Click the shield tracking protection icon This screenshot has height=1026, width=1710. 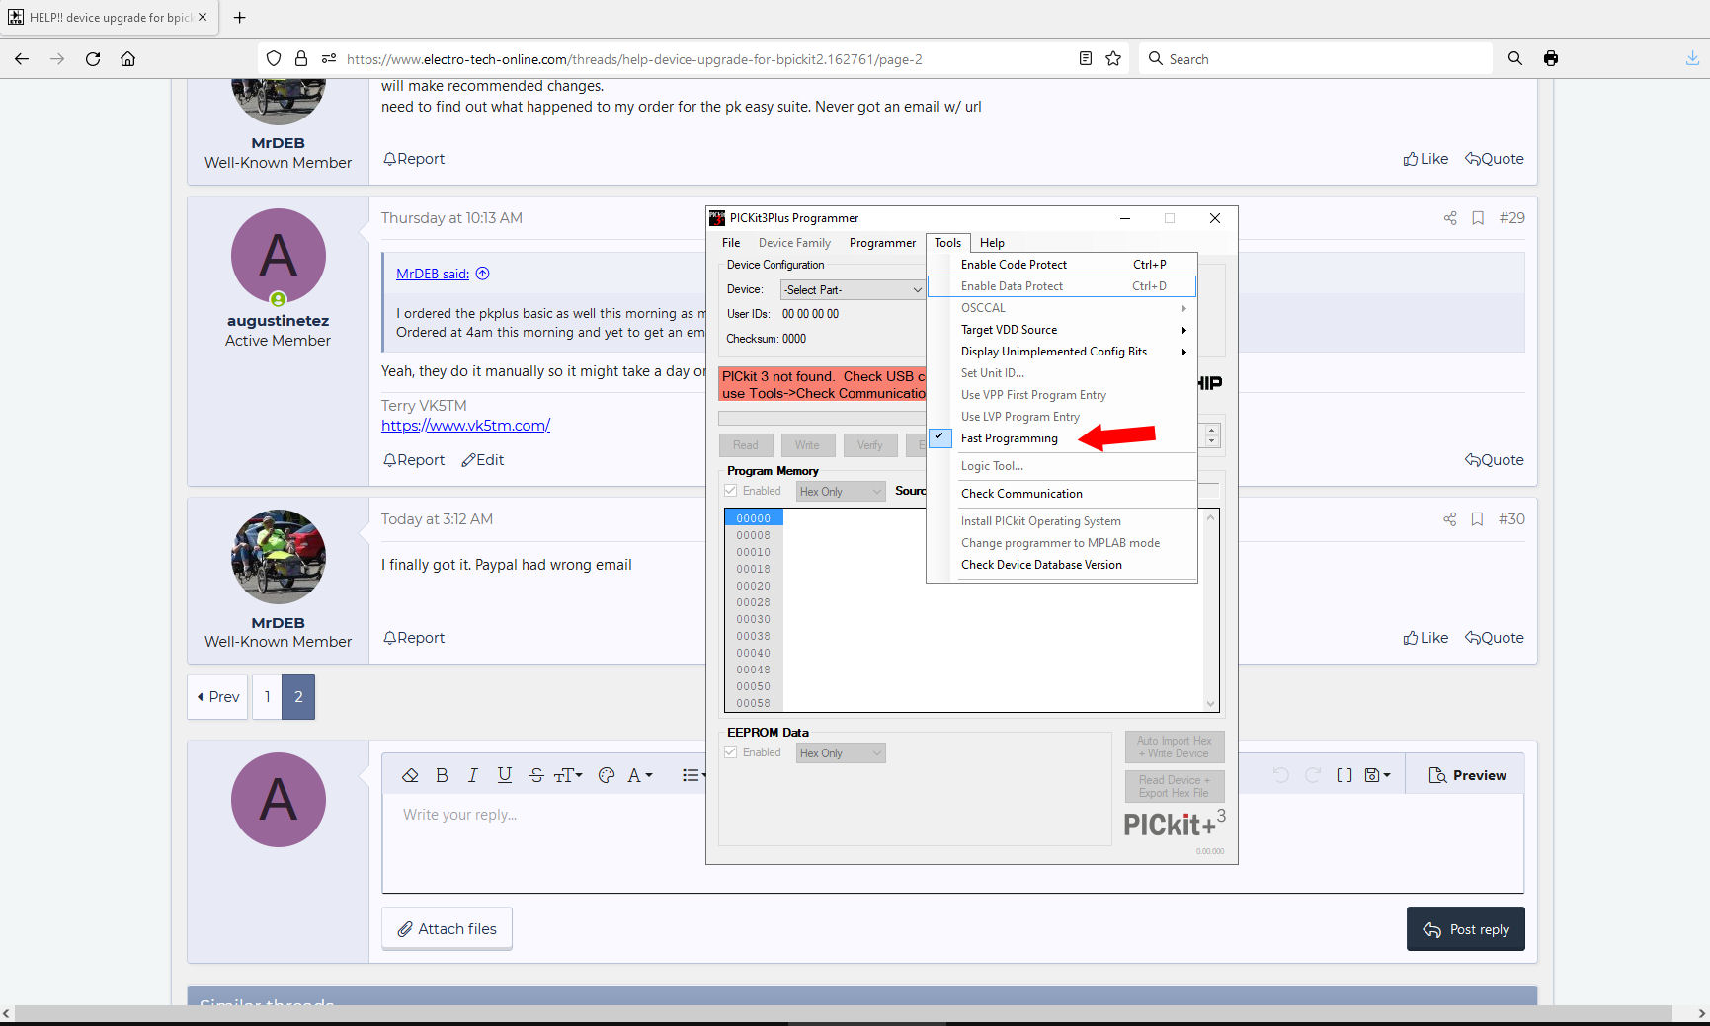click(x=274, y=59)
